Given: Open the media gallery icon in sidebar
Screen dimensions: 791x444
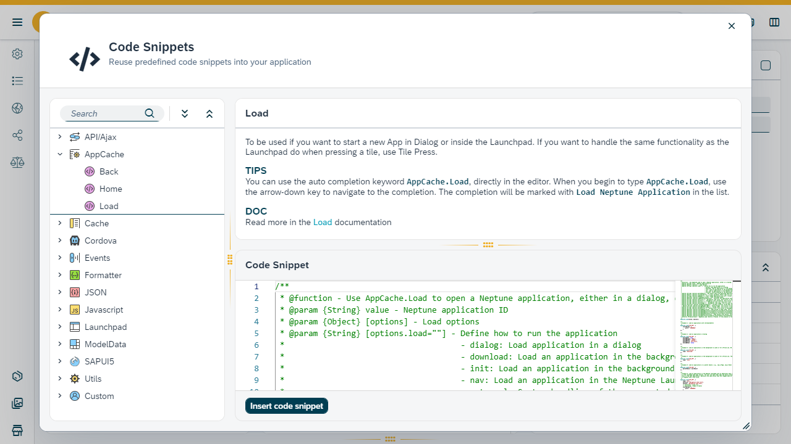Looking at the screenshot, I should pyautogui.click(x=17, y=403).
